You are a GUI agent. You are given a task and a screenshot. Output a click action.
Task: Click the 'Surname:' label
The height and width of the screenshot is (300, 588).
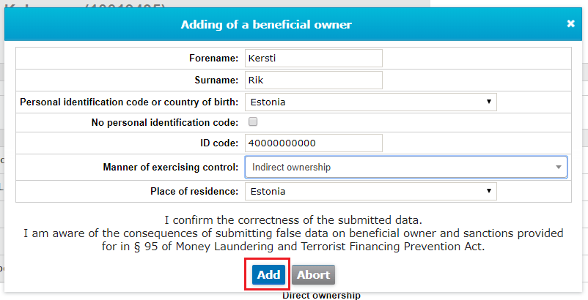point(216,80)
